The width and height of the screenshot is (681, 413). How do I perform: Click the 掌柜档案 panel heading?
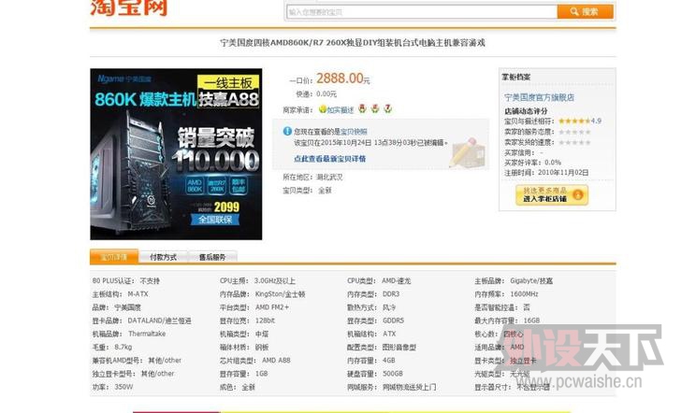pyautogui.click(x=516, y=78)
